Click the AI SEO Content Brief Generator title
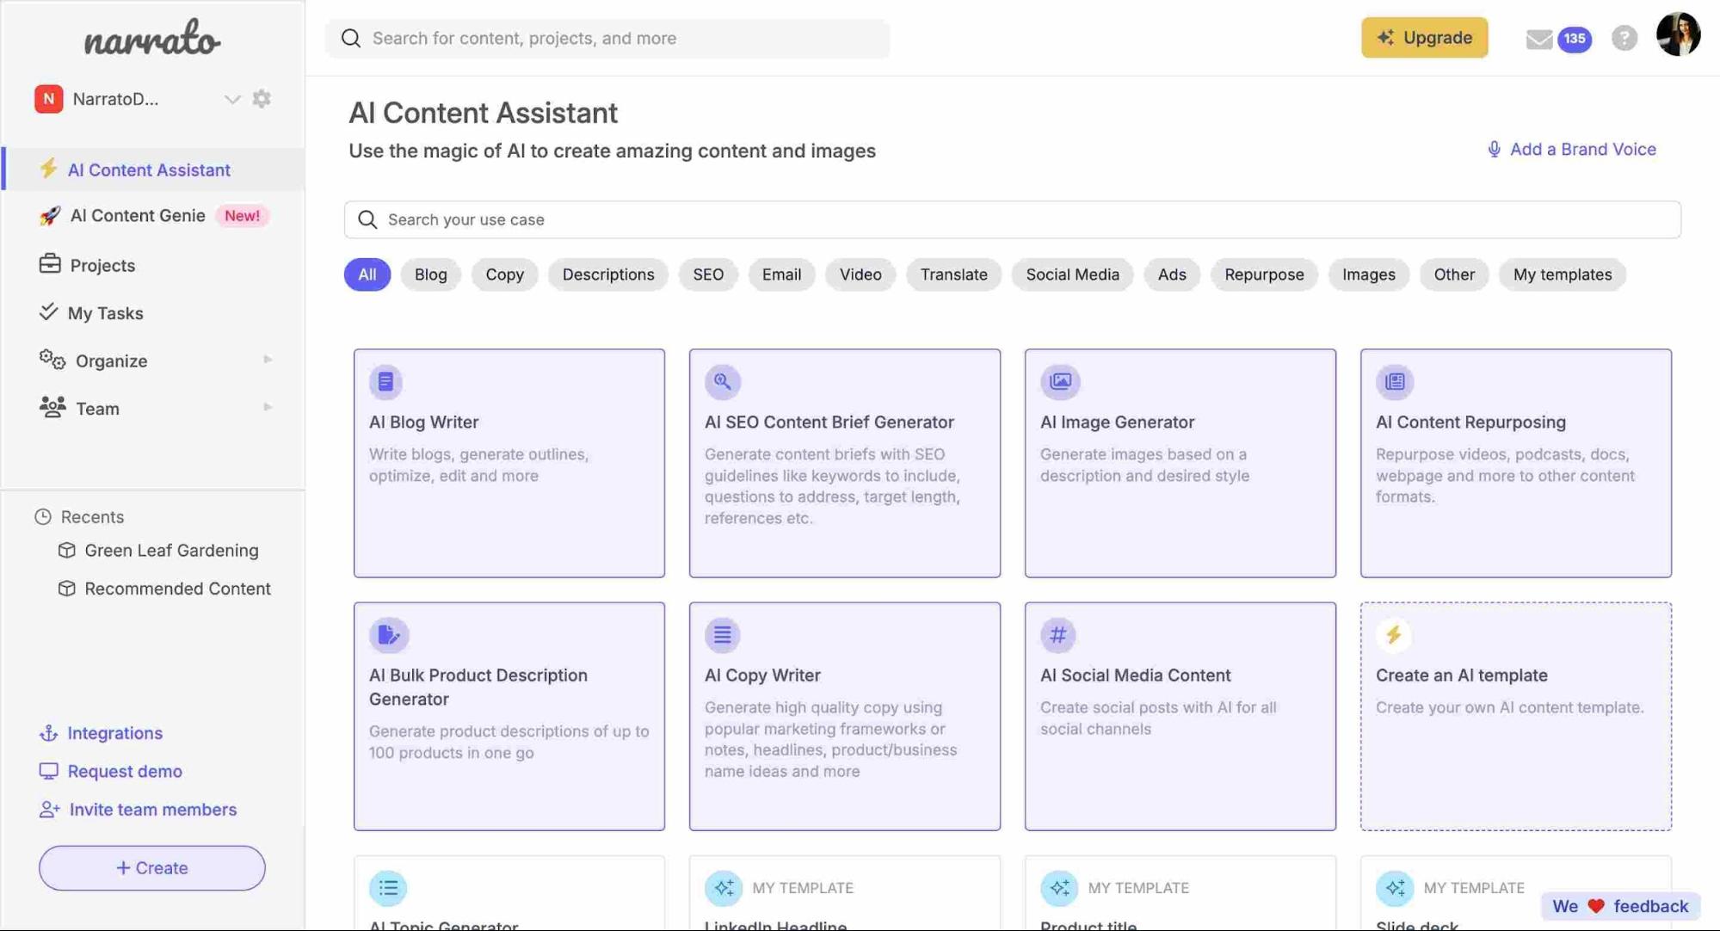This screenshot has height=931, width=1720. (x=829, y=422)
